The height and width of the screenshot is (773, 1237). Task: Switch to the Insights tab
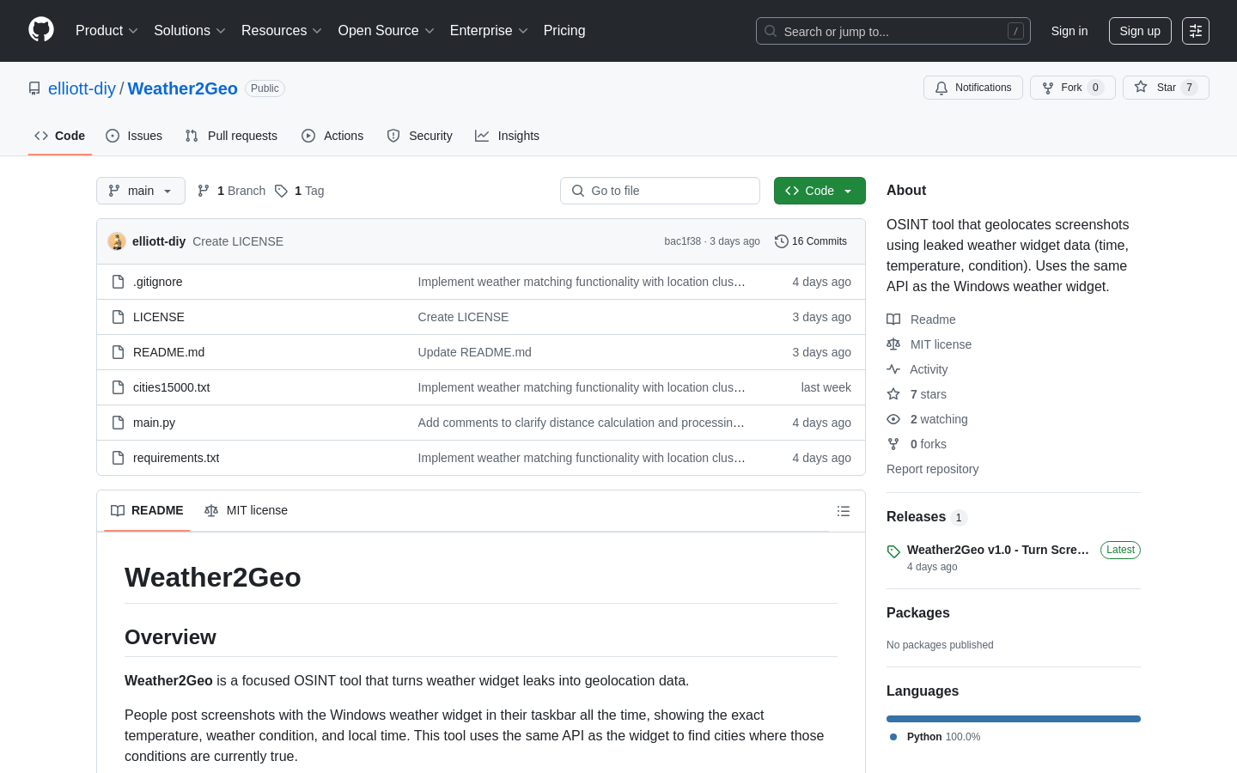pos(507,136)
